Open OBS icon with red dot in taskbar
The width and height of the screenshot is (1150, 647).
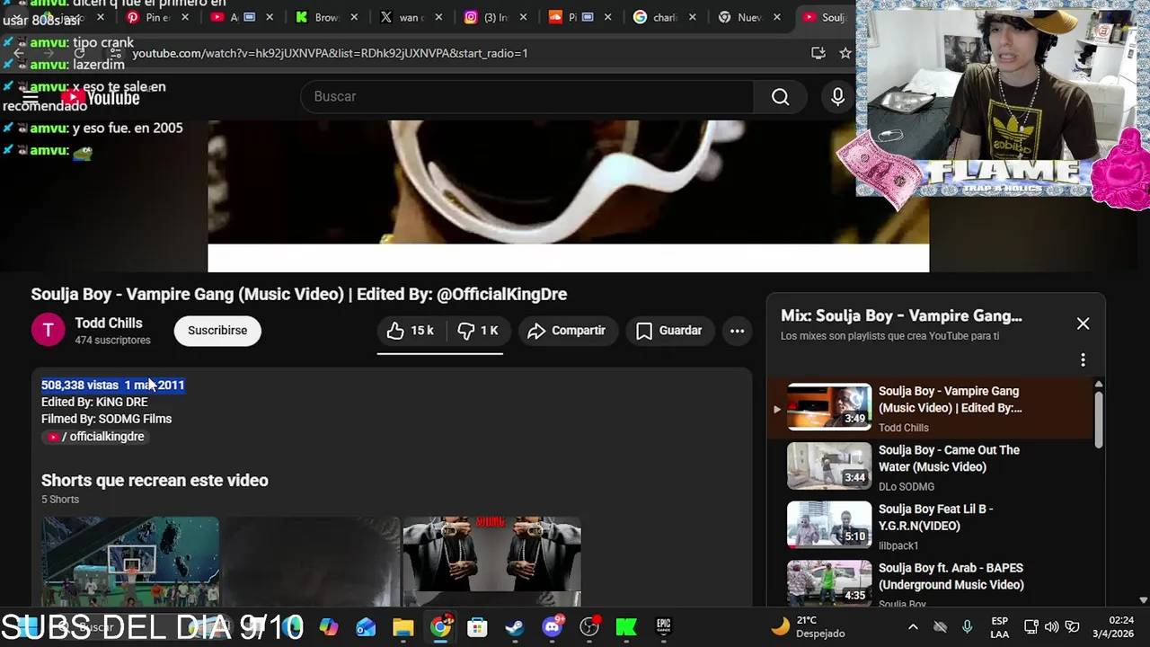point(589,626)
